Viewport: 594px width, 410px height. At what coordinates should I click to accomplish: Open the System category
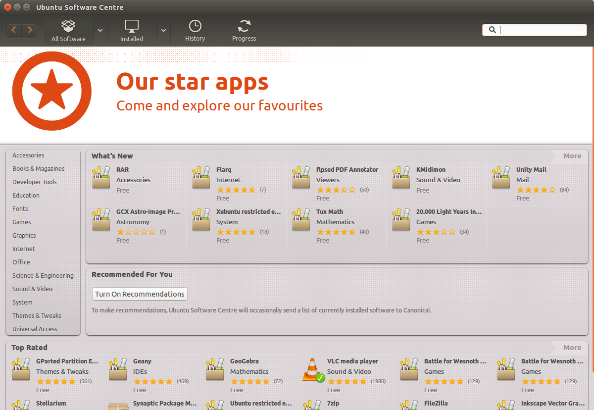[22, 303]
